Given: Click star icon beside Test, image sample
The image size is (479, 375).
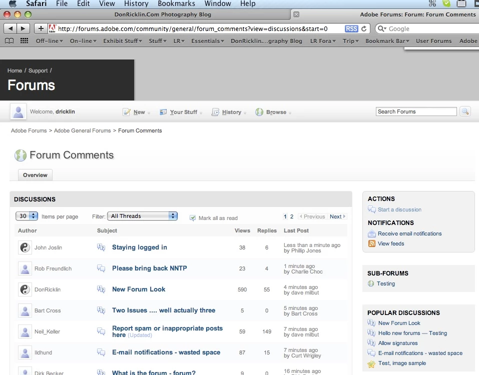Looking at the screenshot, I should 371,363.
